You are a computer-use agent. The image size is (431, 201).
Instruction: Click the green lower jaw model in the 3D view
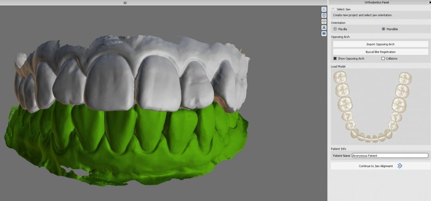coord(127,145)
